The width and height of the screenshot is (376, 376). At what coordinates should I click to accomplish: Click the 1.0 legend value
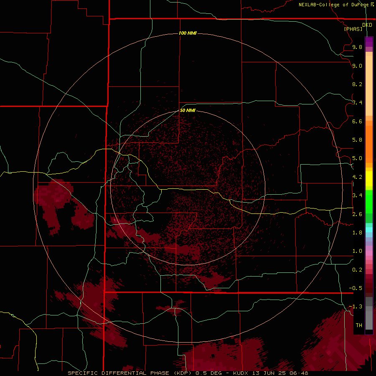click(x=357, y=251)
